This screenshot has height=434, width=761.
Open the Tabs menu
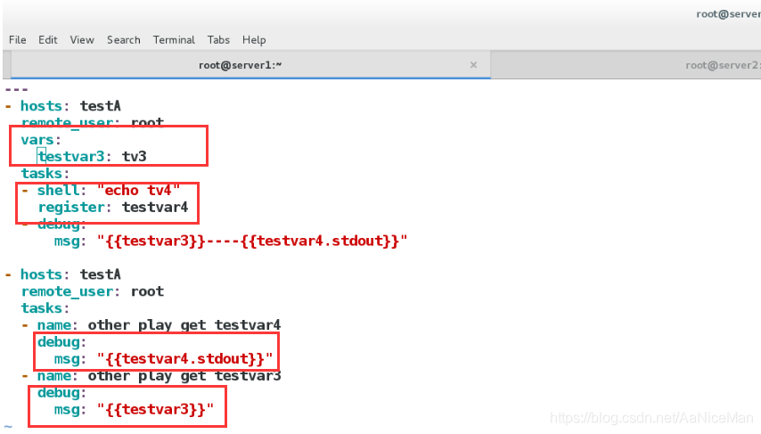click(218, 40)
